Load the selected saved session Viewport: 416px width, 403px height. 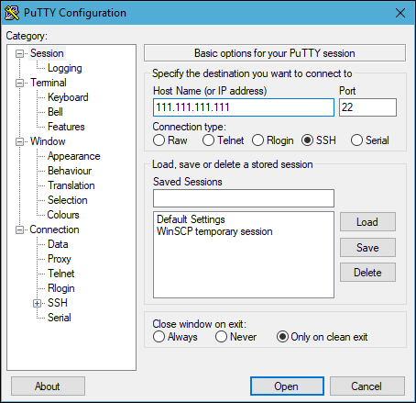(x=367, y=222)
